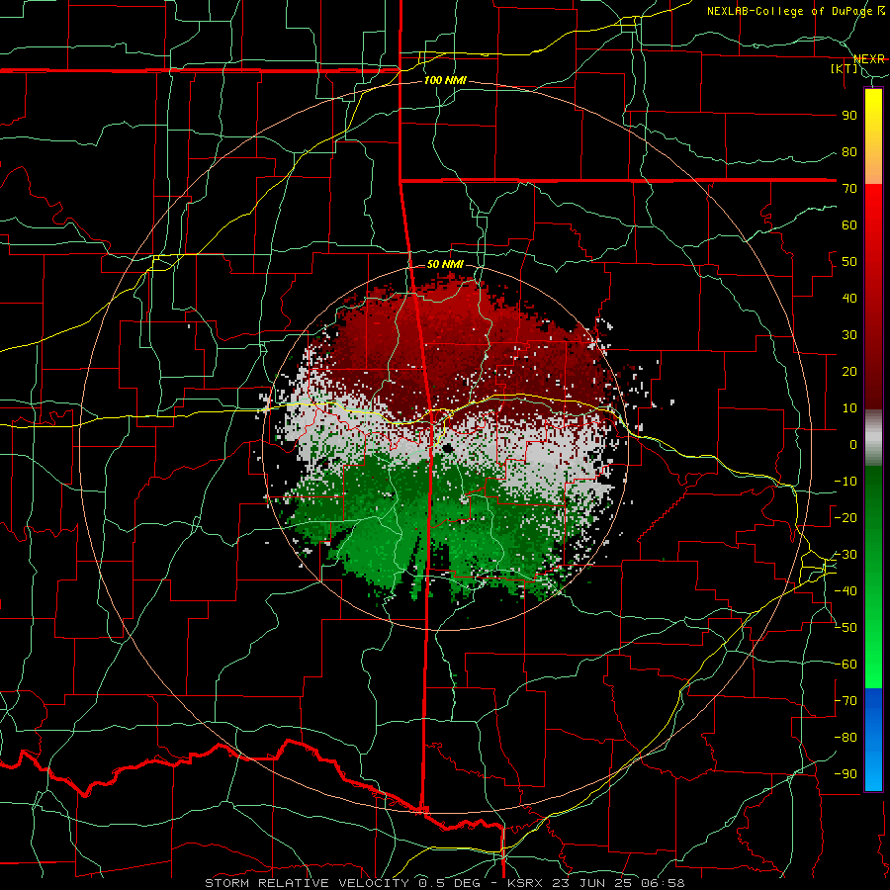Click the 10 value on the velocity scale

coord(849,408)
